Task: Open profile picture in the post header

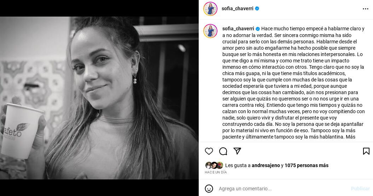Action: pos(210,9)
